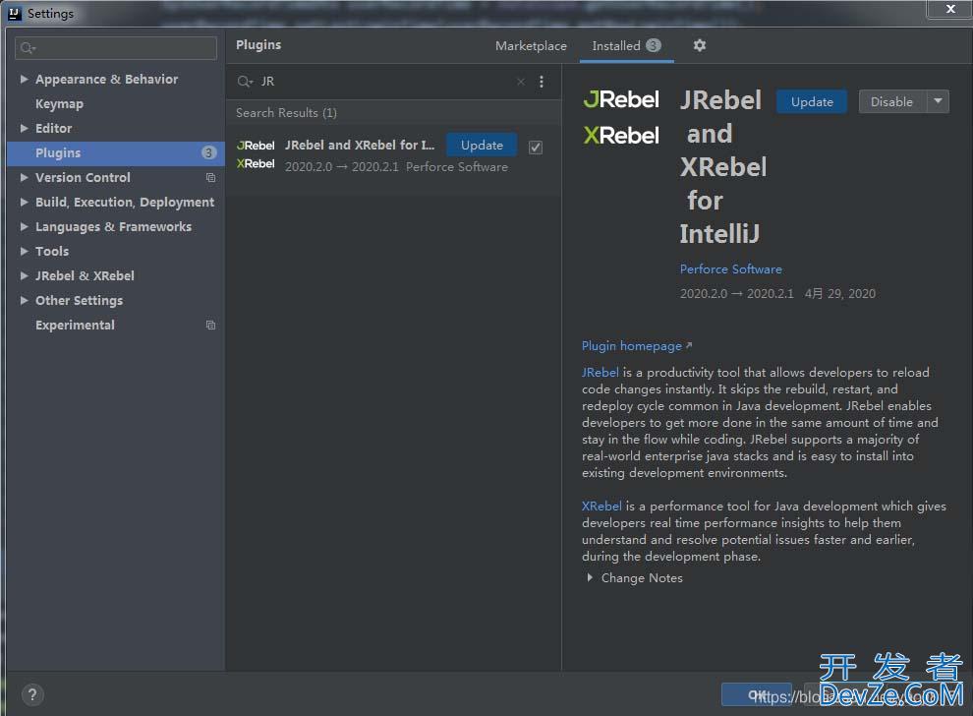Screen dimensions: 973x716
Task: Open the Perforce Software vendor link
Action: 730,269
